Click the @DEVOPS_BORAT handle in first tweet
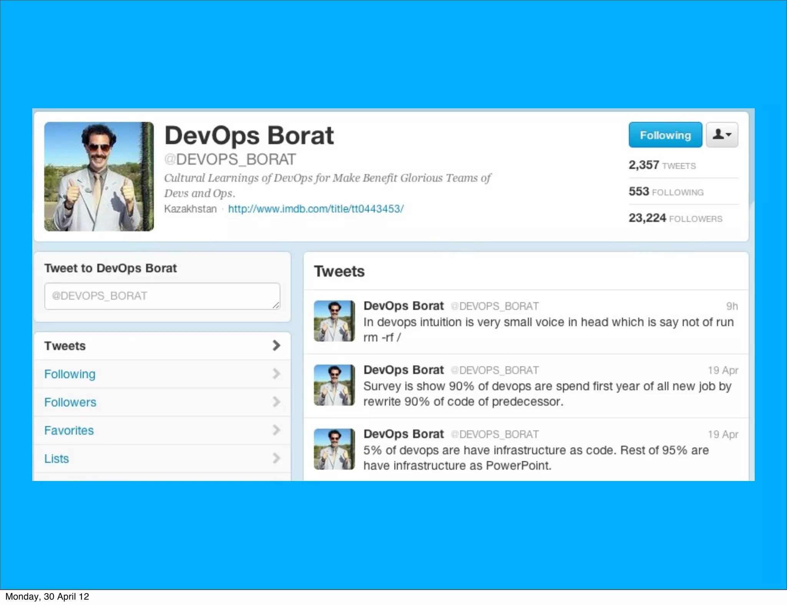The width and height of the screenshot is (787, 605). (495, 306)
